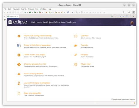139x108 pixels.
Task: Expand the New Java Class dropdown arrow
Action: click(52, 12)
